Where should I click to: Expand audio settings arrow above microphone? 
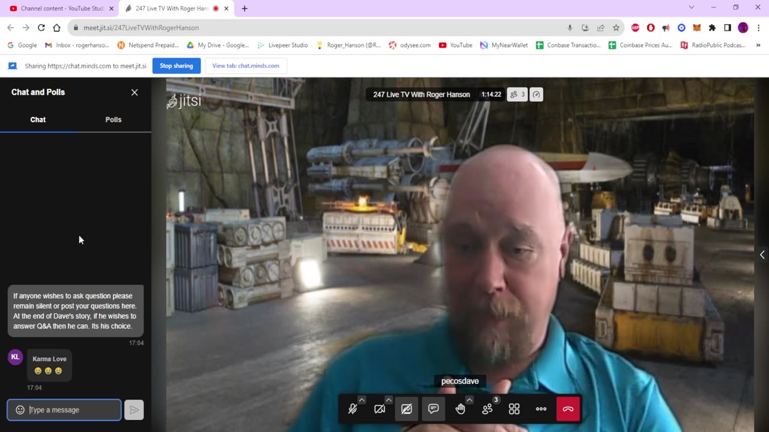tap(362, 400)
